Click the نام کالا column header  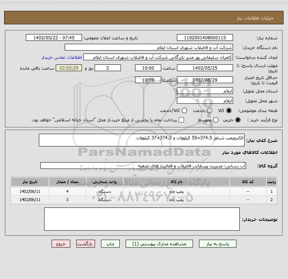176,182
